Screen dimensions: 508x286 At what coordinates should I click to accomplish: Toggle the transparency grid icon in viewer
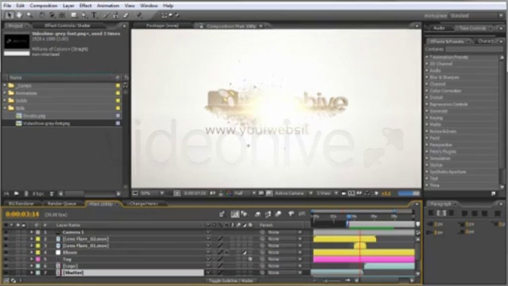[x=268, y=193]
